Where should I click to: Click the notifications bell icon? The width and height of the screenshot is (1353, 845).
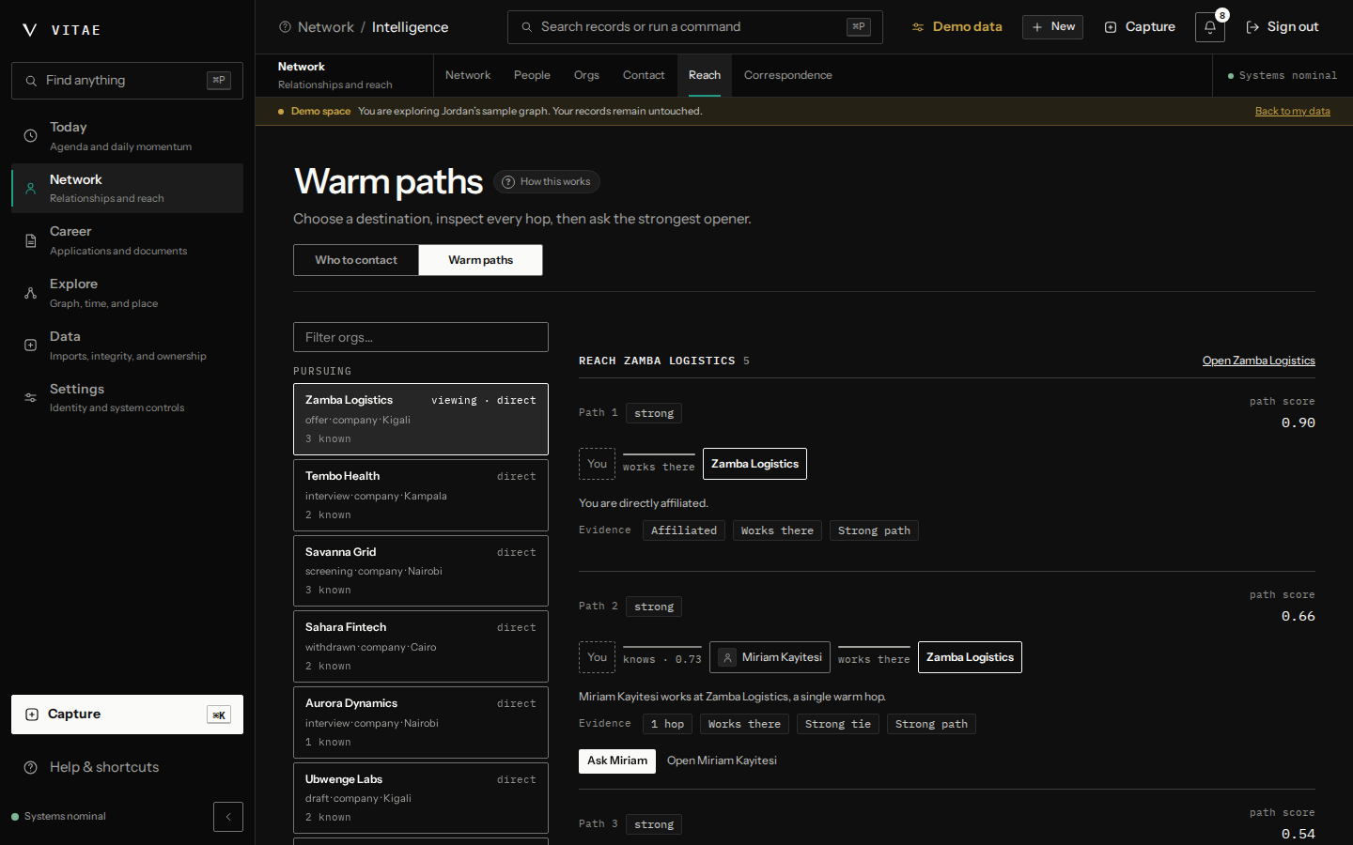tap(1210, 27)
